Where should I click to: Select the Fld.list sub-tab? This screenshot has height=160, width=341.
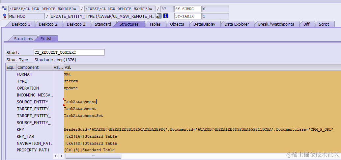(46, 39)
